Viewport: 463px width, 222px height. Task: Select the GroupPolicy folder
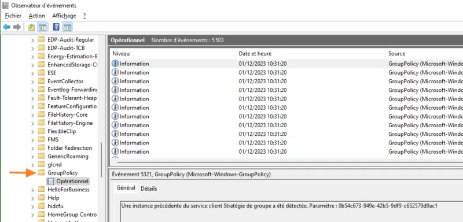(x=63, y=173)
